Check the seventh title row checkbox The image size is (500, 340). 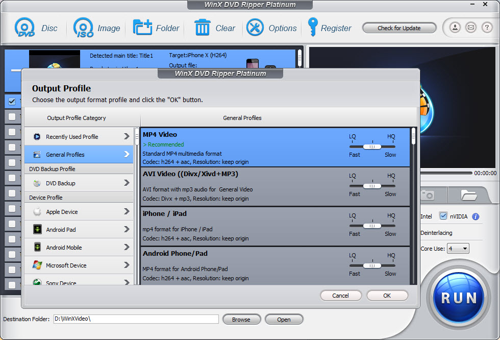pos(12,193)
